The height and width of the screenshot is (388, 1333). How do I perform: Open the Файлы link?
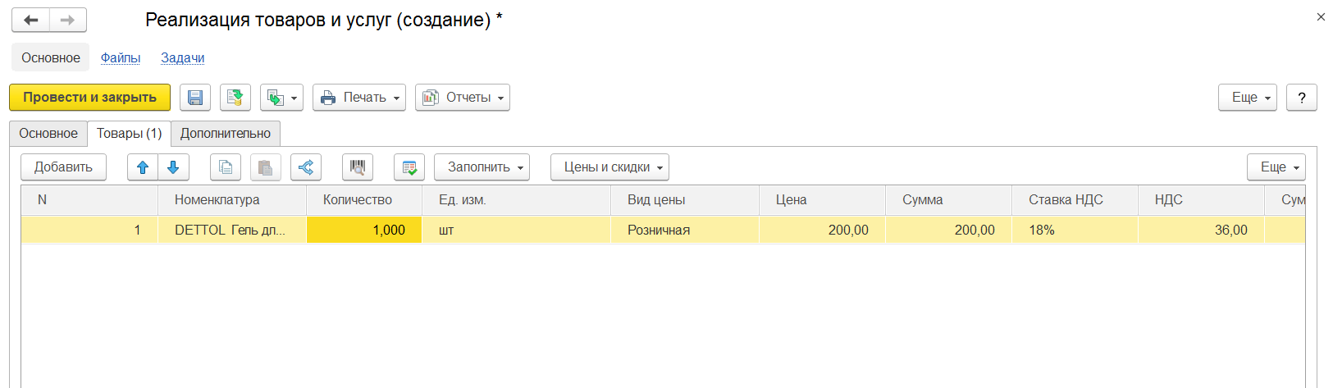121,58
